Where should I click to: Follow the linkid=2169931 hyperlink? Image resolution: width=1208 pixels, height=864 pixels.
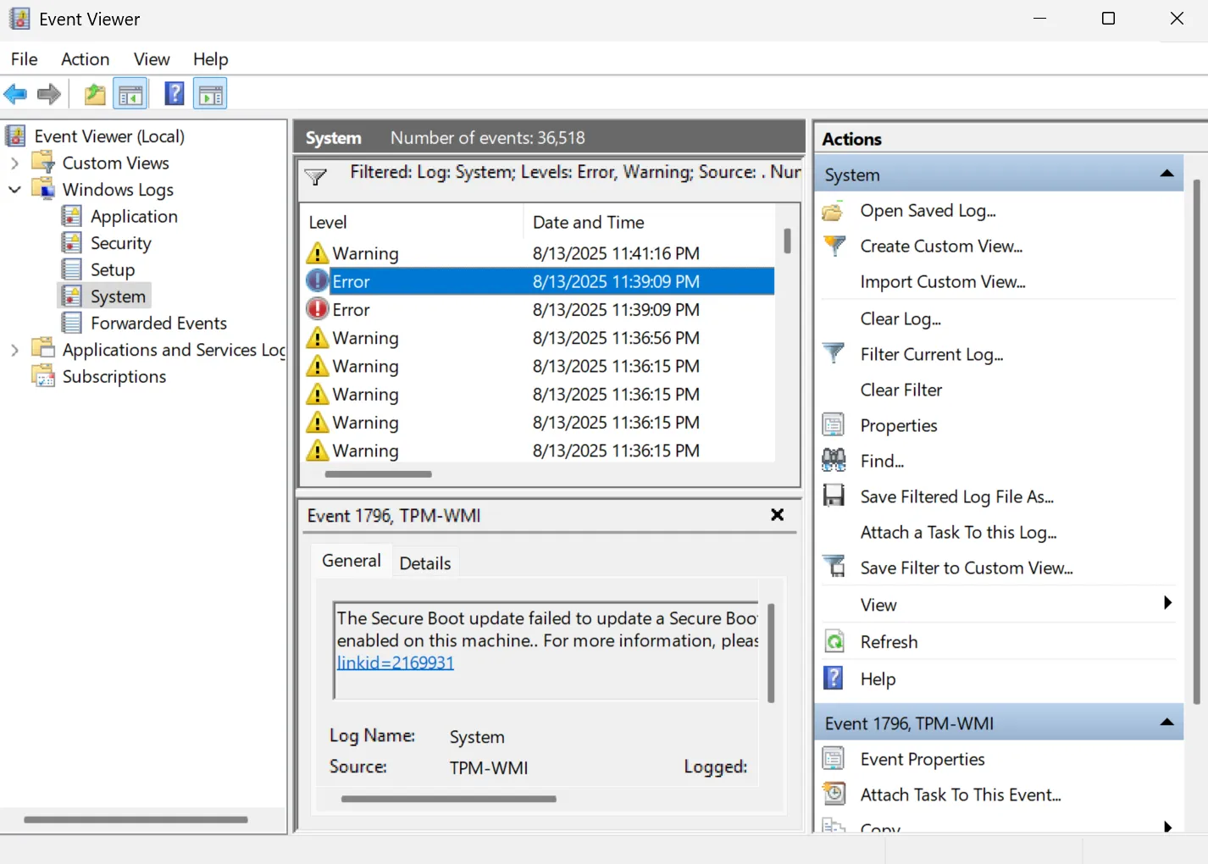point(395,662)
